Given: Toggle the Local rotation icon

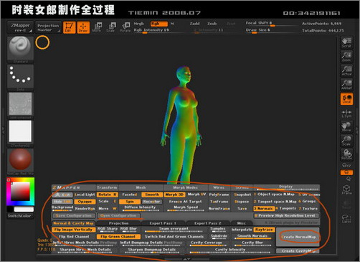Looking at the screenshot, I should click(346, 99).
